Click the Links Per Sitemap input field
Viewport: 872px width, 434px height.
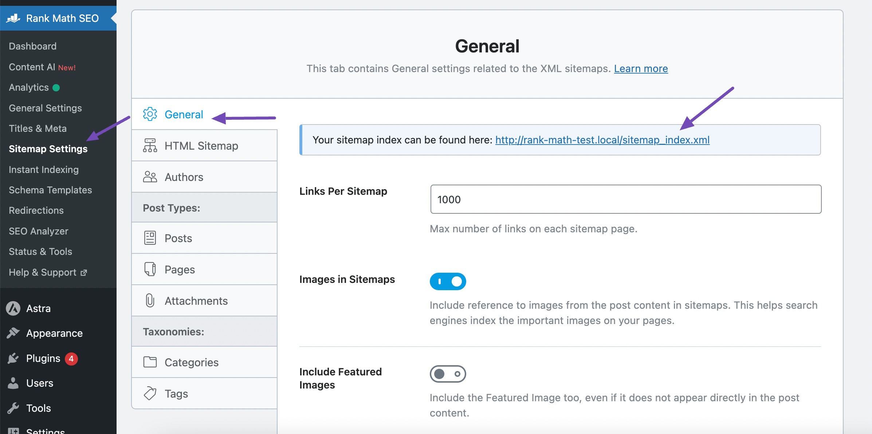[x=626, y=199]
